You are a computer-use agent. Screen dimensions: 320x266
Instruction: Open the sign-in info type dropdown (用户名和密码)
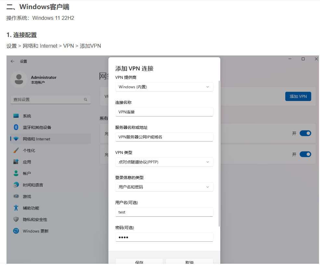164,187
